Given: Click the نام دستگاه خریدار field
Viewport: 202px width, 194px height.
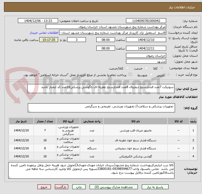Looking at the screenshot, I should [106, 27].
